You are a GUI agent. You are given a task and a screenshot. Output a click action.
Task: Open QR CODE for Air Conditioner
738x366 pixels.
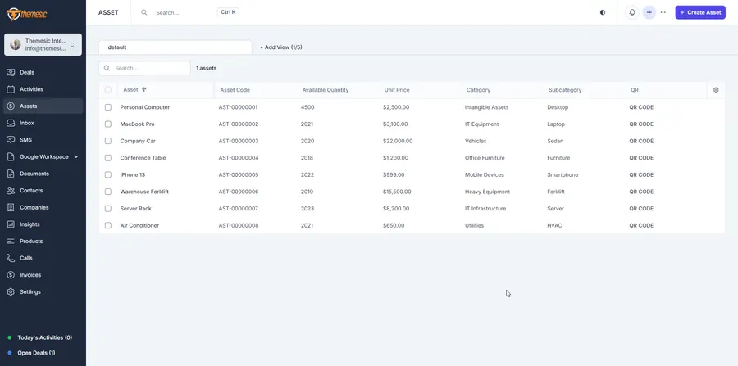pos(641,225)
